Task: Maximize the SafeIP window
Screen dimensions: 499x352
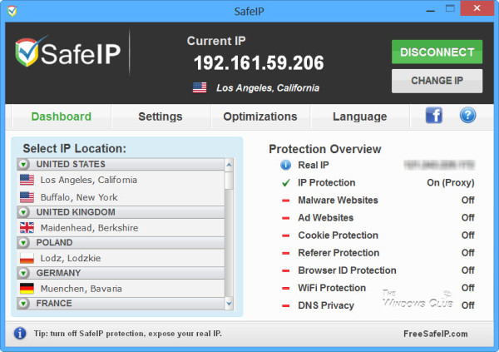Action: click(x=450, y=8)
